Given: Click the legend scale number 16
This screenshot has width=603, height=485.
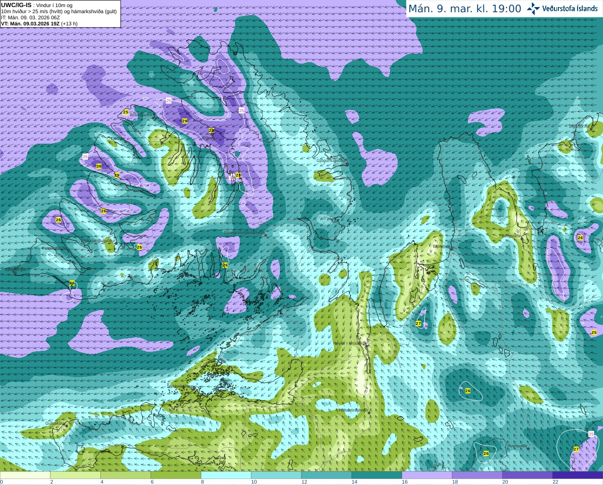Looking at the screenshot, I should coord(404,482).
